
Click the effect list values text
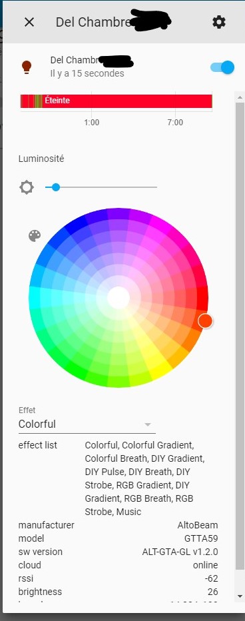(x=144, y=478)
